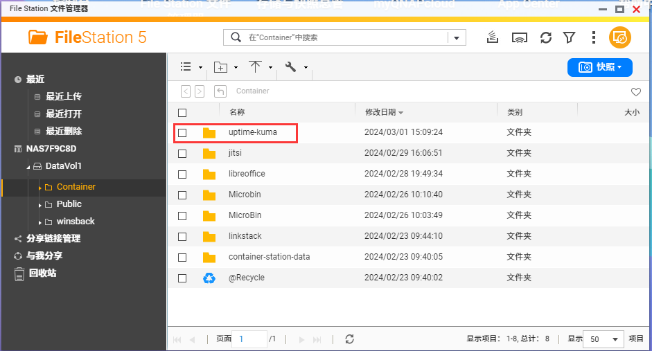This screenshot has height=351, width=652.
Task: Open the three-dot more options menu
Action: click(x=593, y=37)
